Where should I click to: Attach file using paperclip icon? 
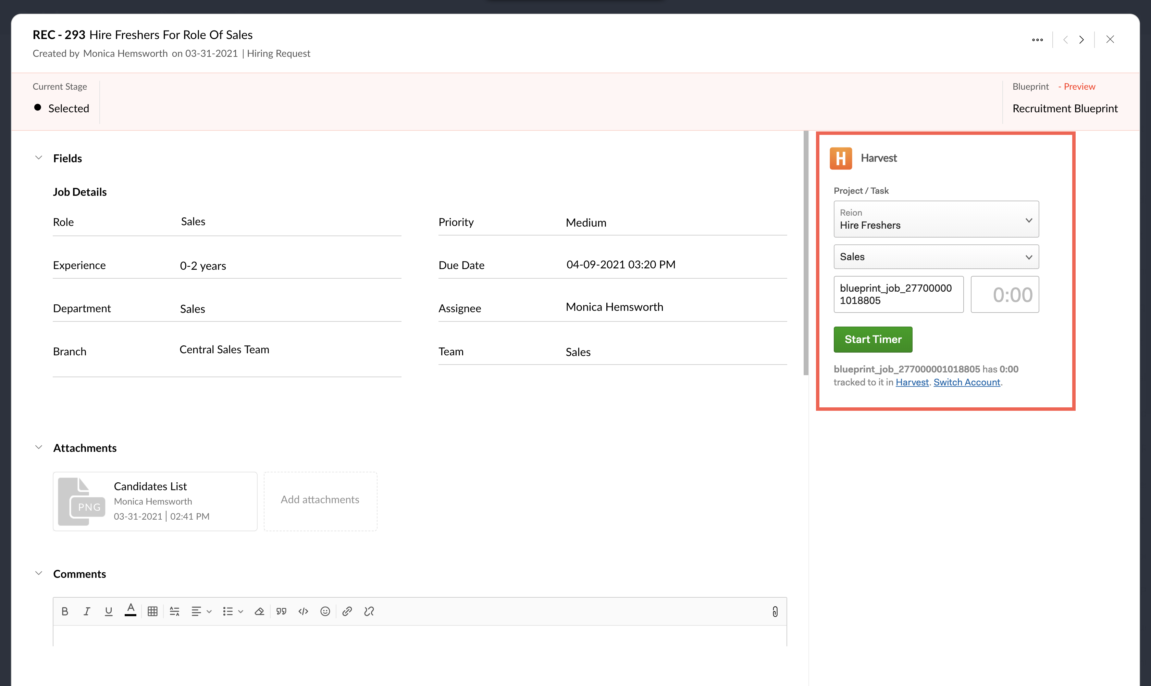[775, 612]
